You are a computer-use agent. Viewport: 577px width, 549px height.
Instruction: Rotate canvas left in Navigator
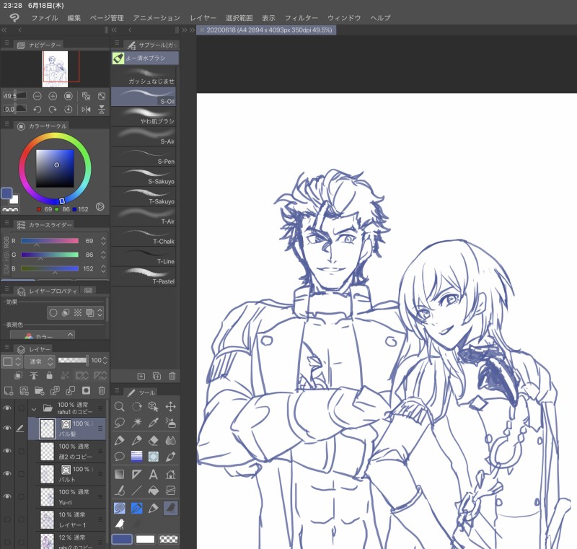(x=37, y=109)
